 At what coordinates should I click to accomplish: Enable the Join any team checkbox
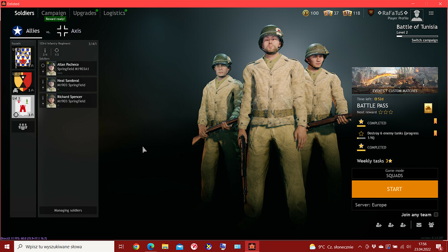pyautogui.click(x=436, y=214)
